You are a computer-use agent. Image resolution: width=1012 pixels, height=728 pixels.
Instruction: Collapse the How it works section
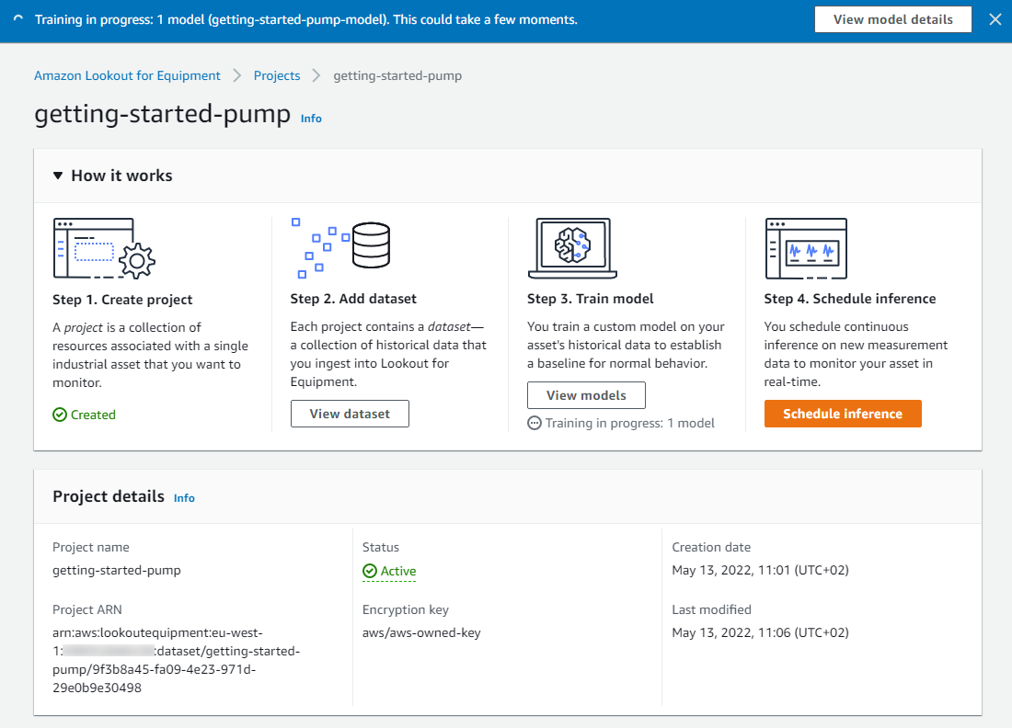point(58,176)
